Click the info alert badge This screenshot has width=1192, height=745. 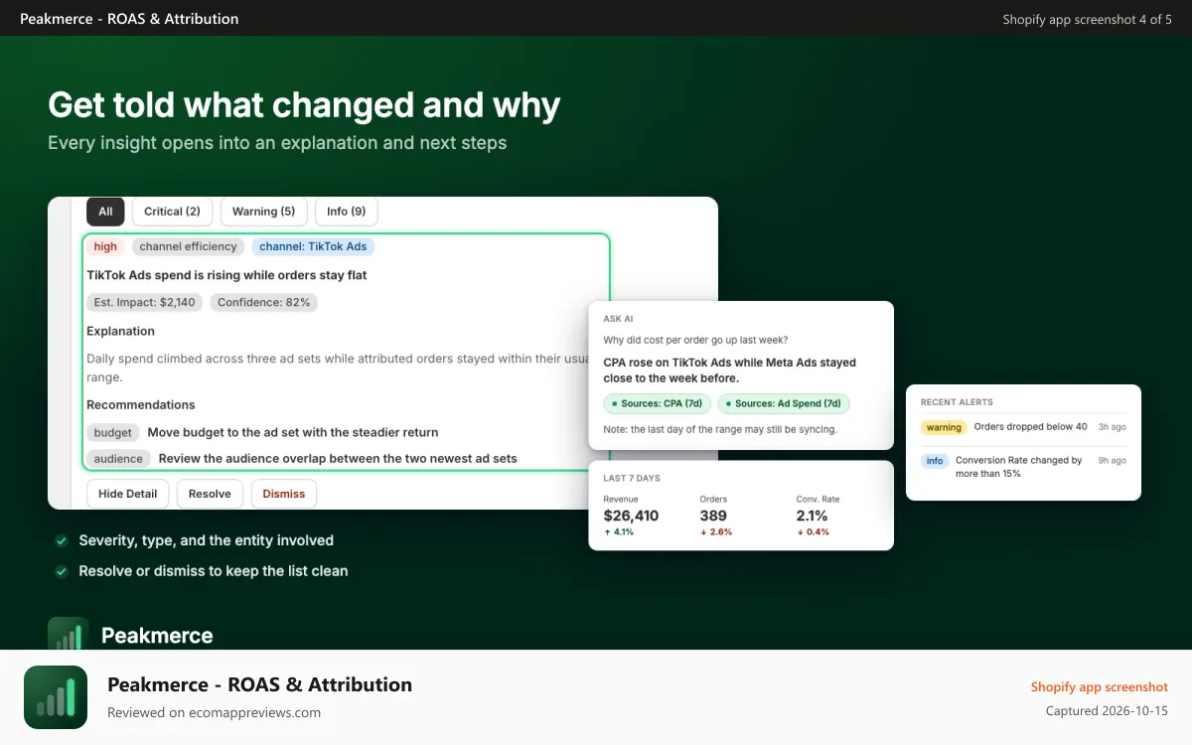tap(935, 461)
